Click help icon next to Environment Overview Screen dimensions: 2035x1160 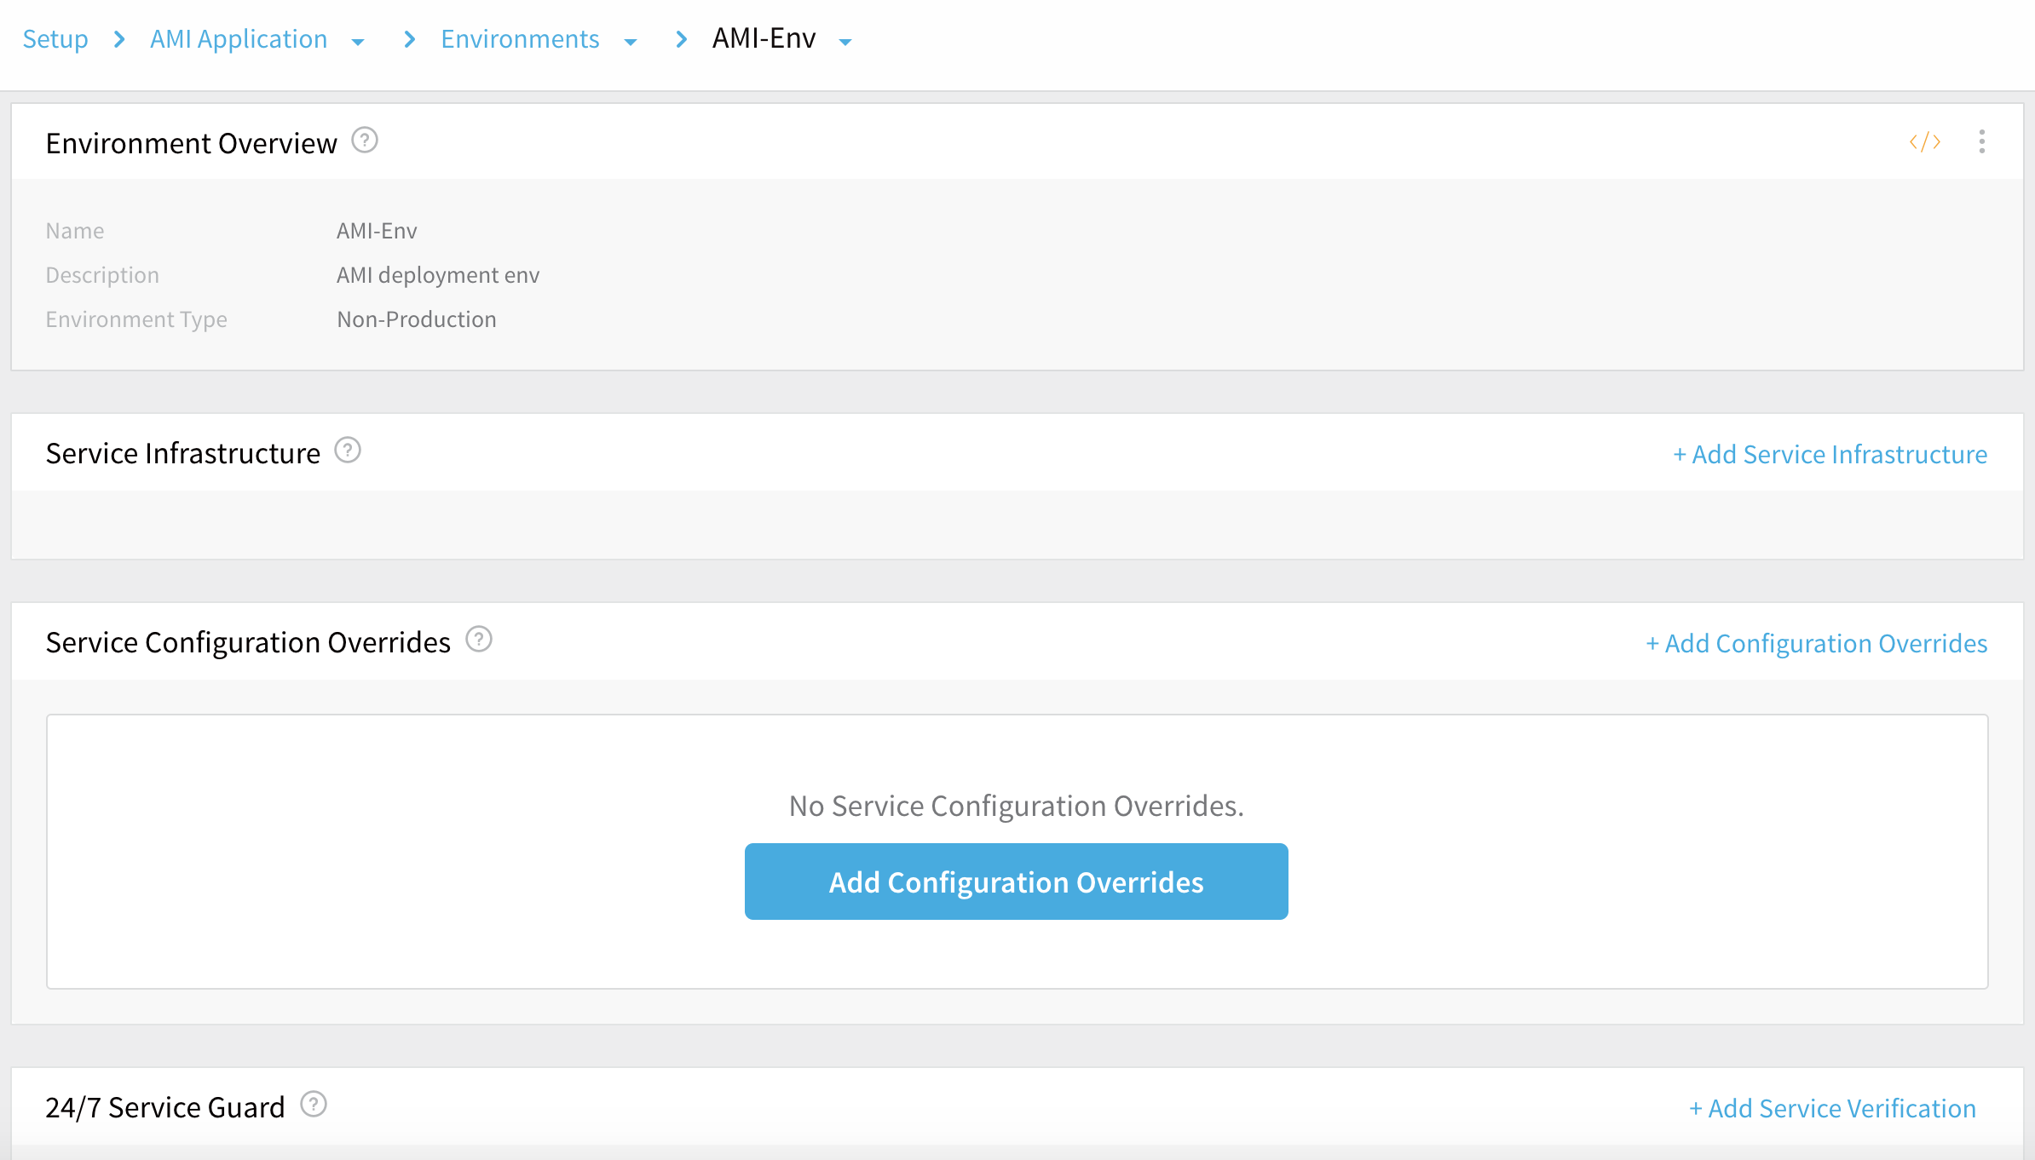365,140
